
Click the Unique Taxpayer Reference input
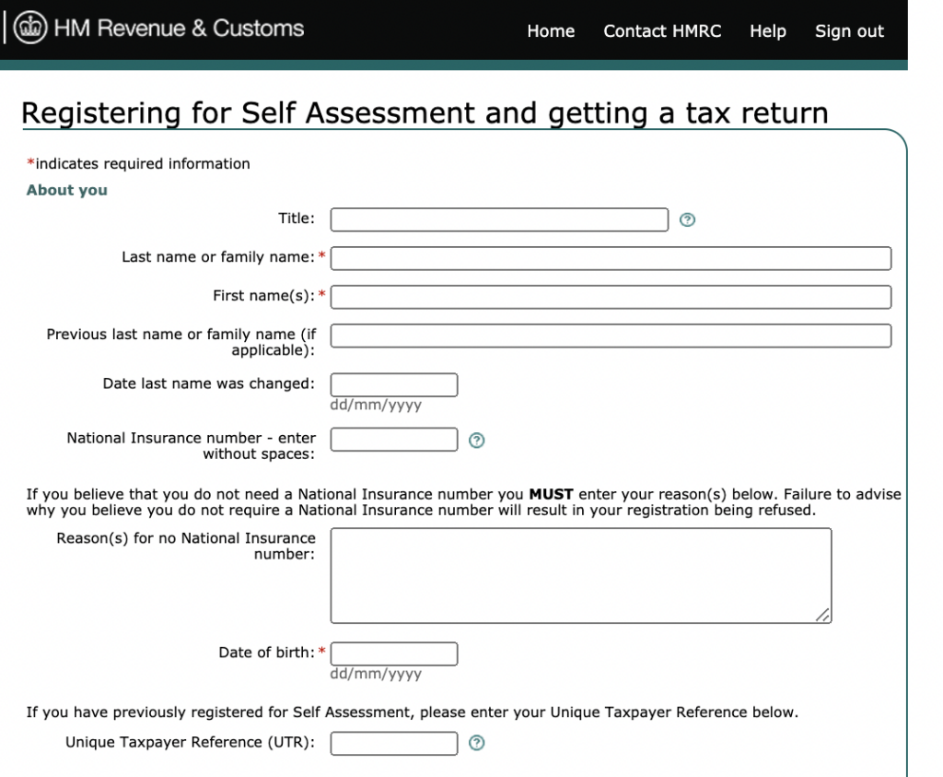[x=393, y=743]
